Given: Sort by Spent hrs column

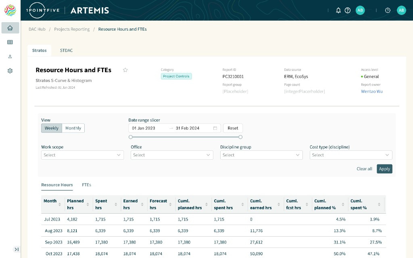Looking at the screenshot, I should [116, 204].
